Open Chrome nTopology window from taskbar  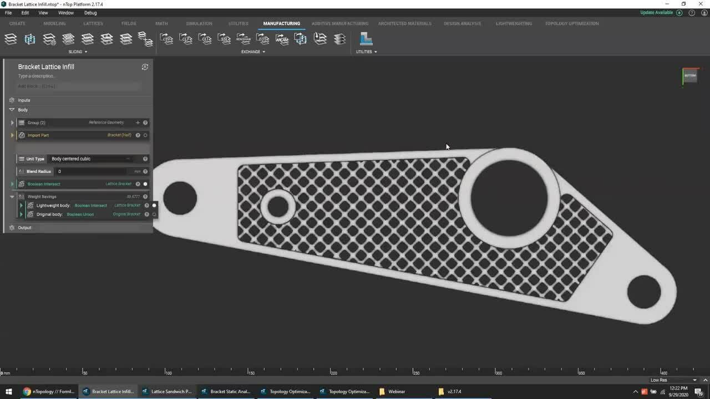pyautogui.click(x=49, y=391)
